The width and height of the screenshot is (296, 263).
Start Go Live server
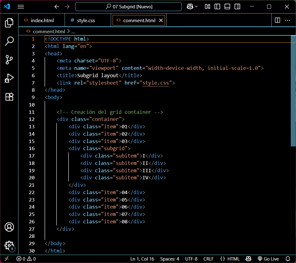click(268, 259)
